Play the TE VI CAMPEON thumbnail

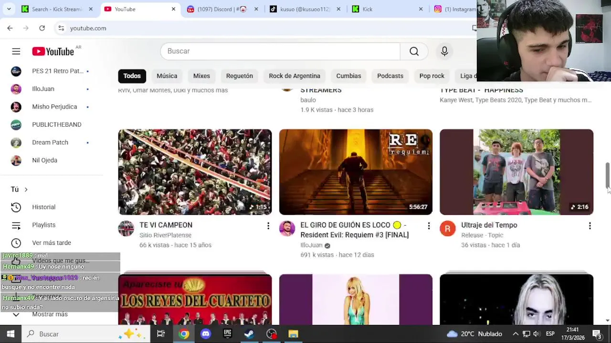coord(195,172)
